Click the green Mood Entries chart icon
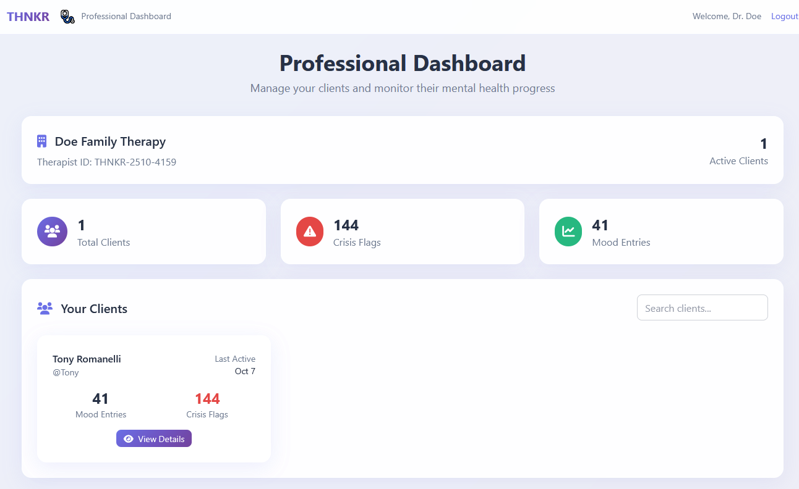The height and width of the screenshot is (489, 799). click(x=568, y=232)
